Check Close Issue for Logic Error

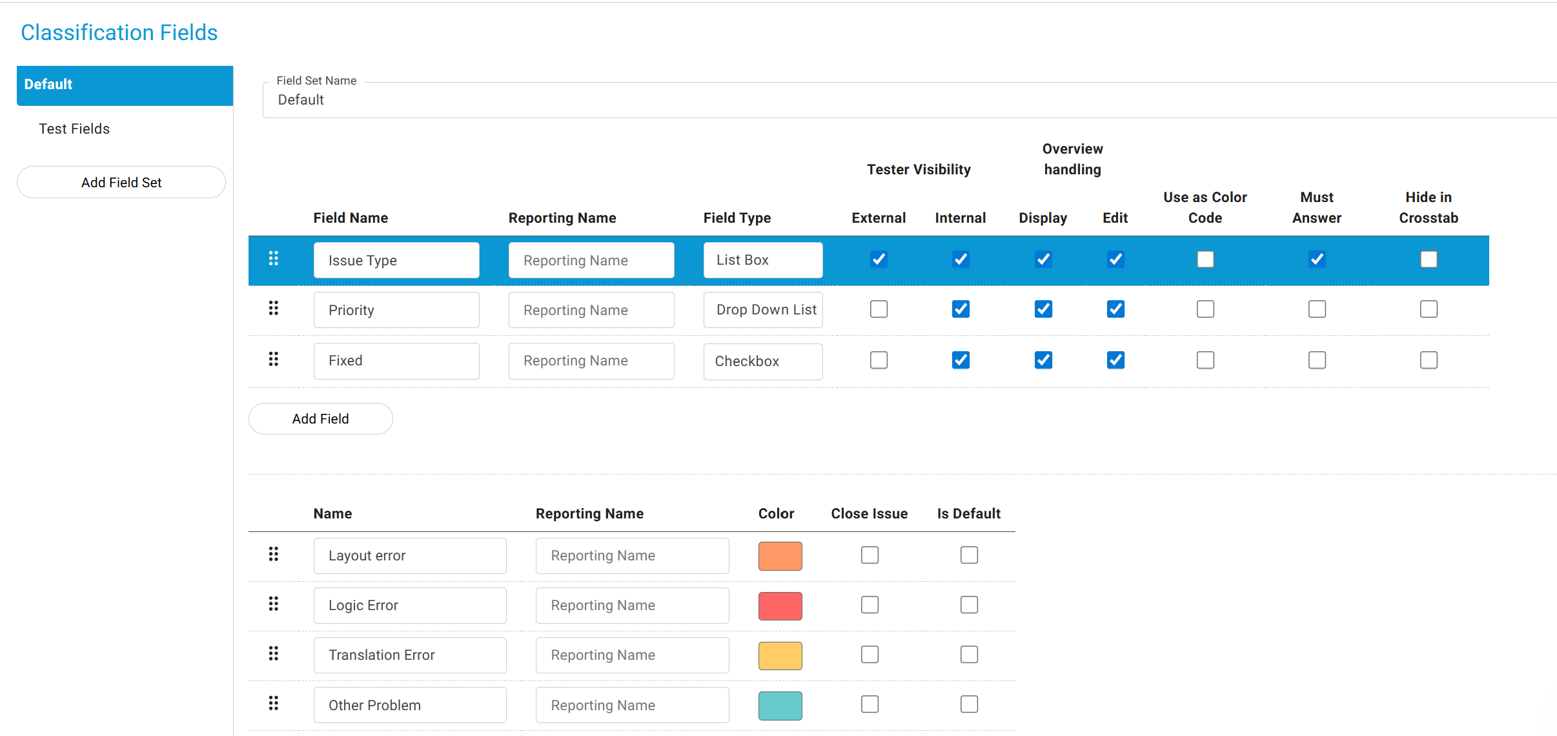(870, 605)
